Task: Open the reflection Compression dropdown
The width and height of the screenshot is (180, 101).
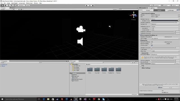Action: point(165,30)
